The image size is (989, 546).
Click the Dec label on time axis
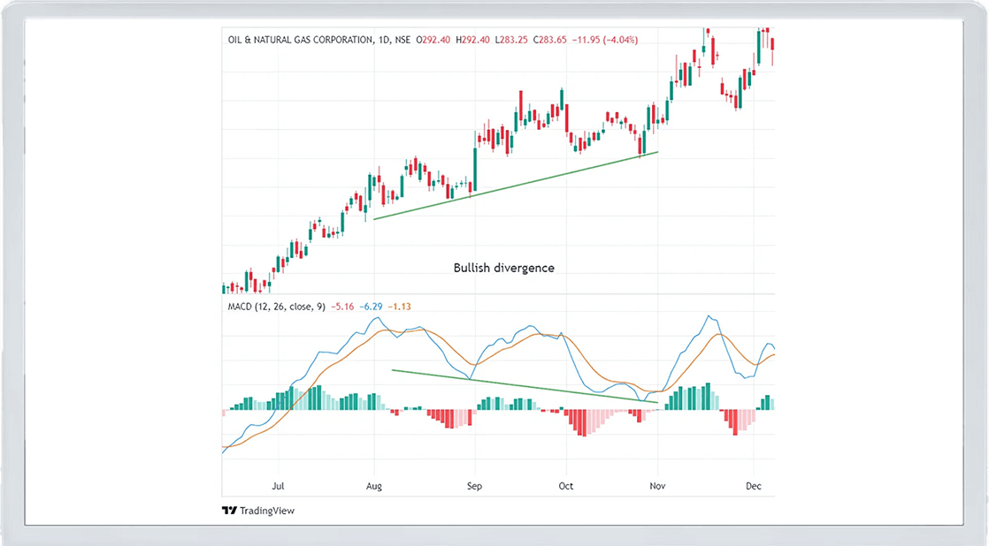pos(754,486)
